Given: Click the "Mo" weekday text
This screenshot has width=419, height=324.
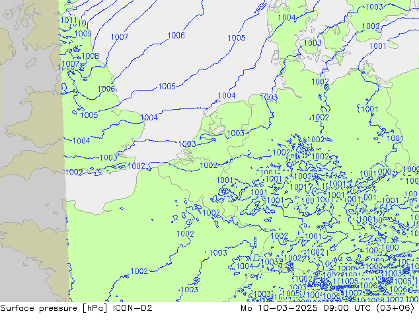Looking at the screenshot, I should click(247, 308).
